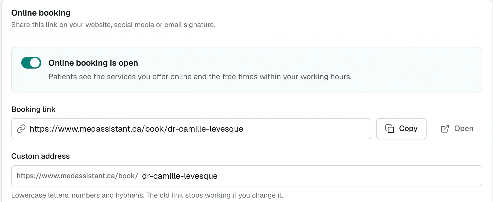Click the white knob of the booking toggle

[x=35, y=63]
